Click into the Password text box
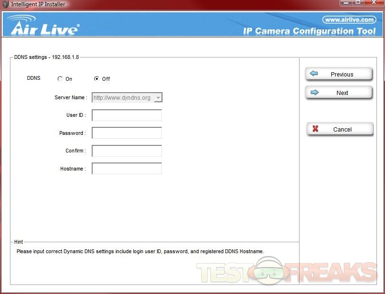Image resolution: width=385 pixels, height=294 pixels. [127, 133]
